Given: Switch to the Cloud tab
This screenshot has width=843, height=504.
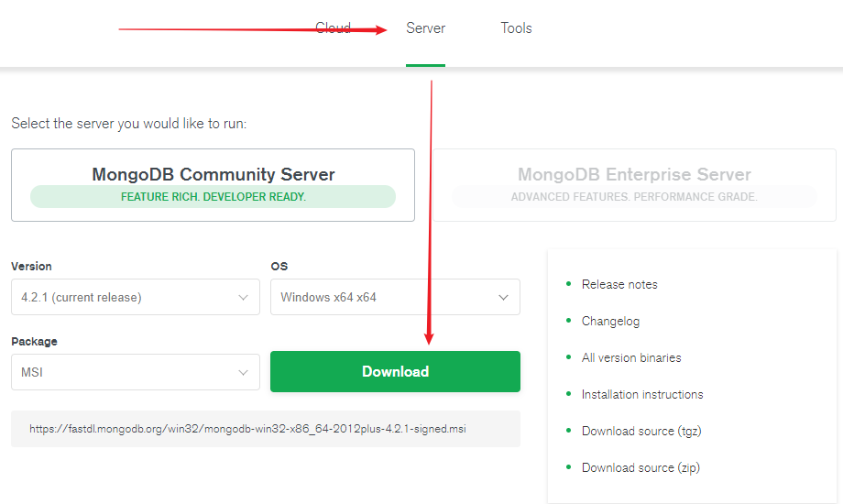Looking at the screenshot, I should click(334, 28).
